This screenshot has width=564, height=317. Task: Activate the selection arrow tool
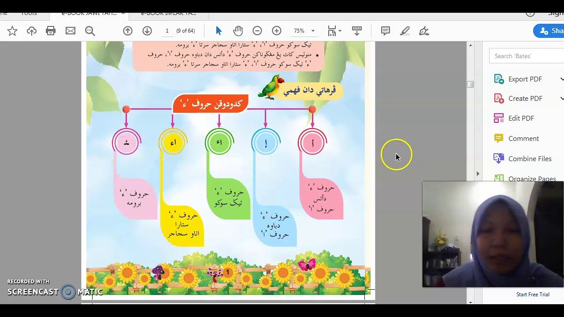[219, 31]
